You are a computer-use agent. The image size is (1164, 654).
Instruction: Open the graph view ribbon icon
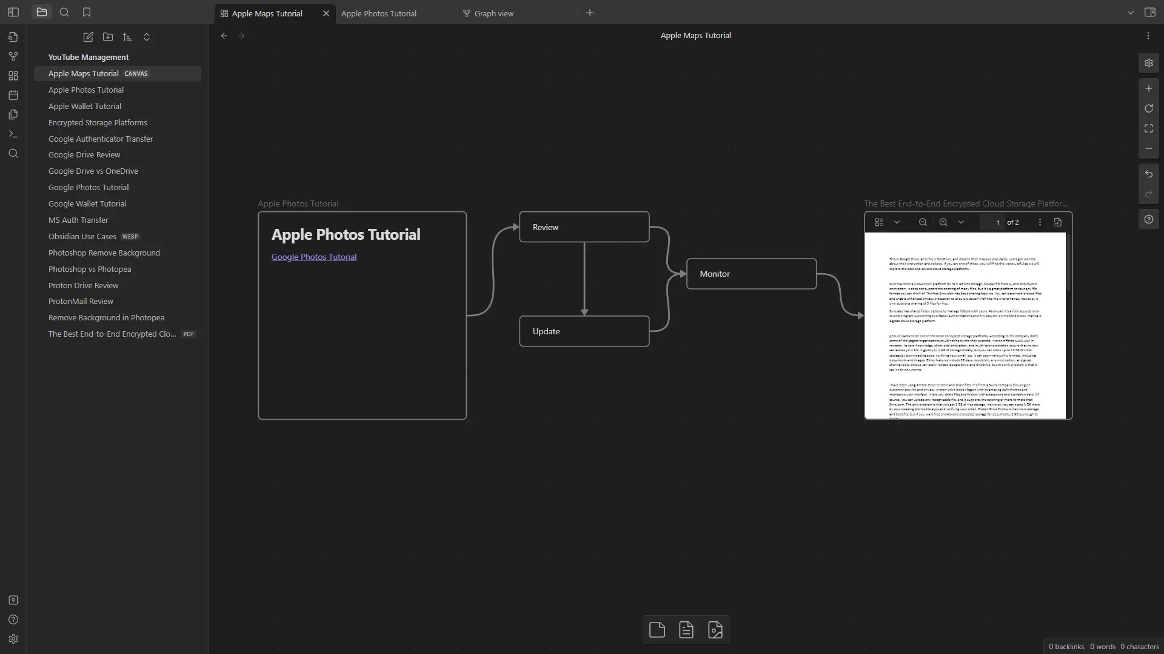13,56
